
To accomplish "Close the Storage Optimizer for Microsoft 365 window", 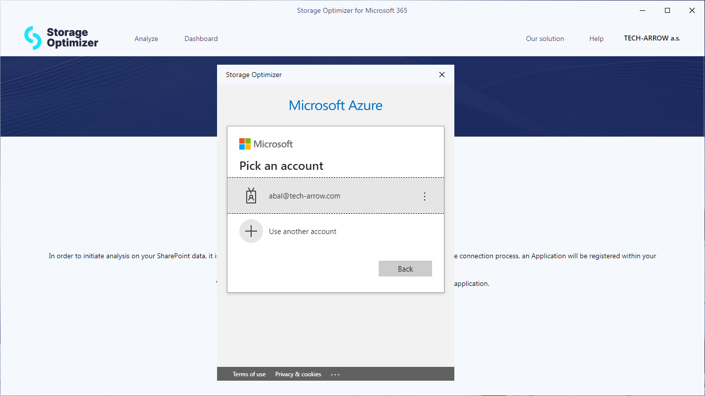I will [x=692, y=10].
